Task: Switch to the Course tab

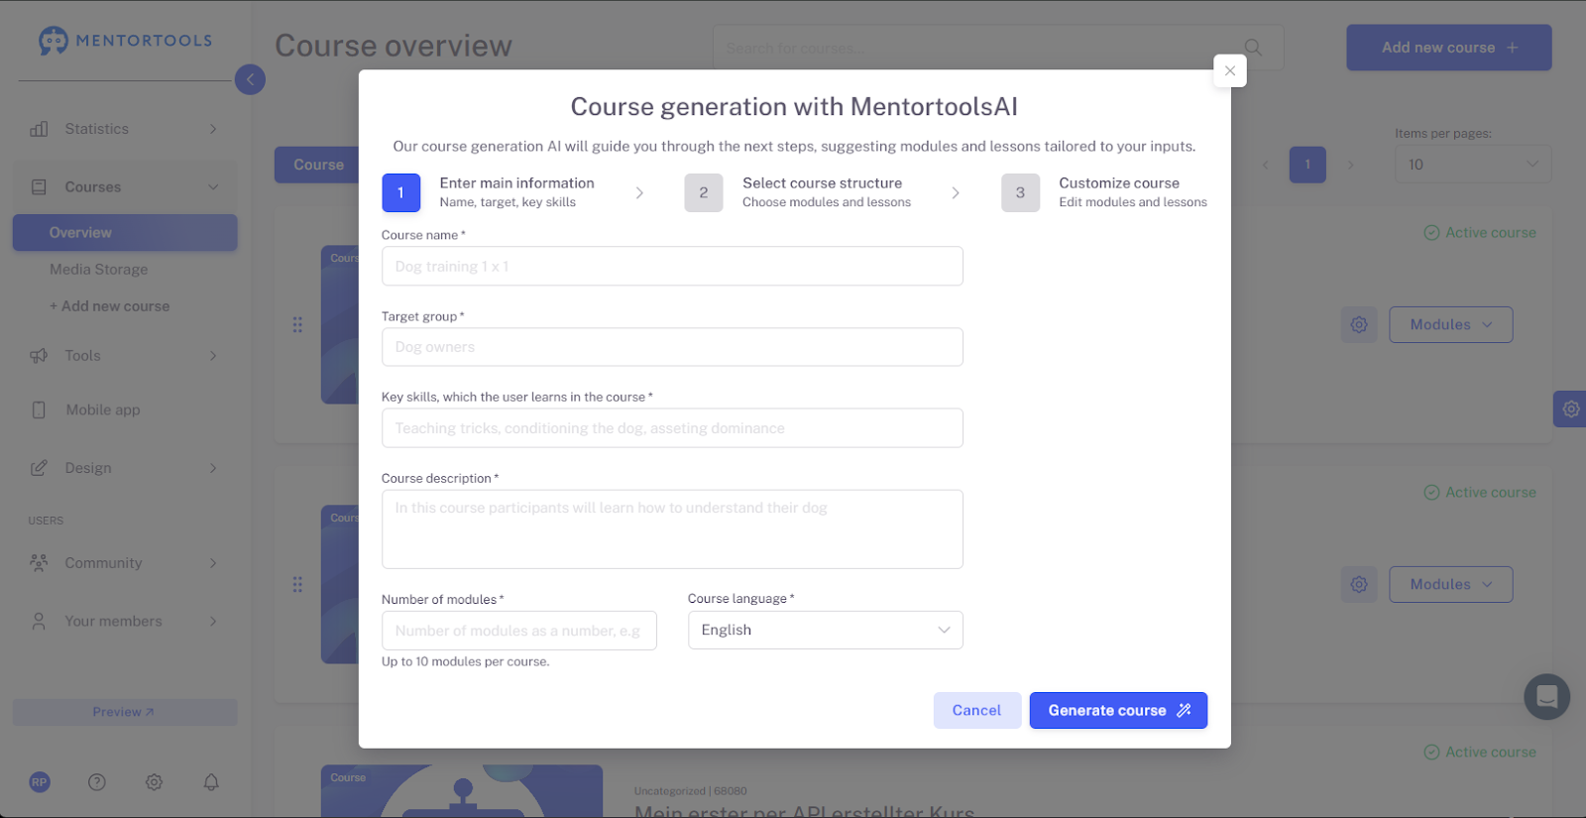Action: coord(318,166)
